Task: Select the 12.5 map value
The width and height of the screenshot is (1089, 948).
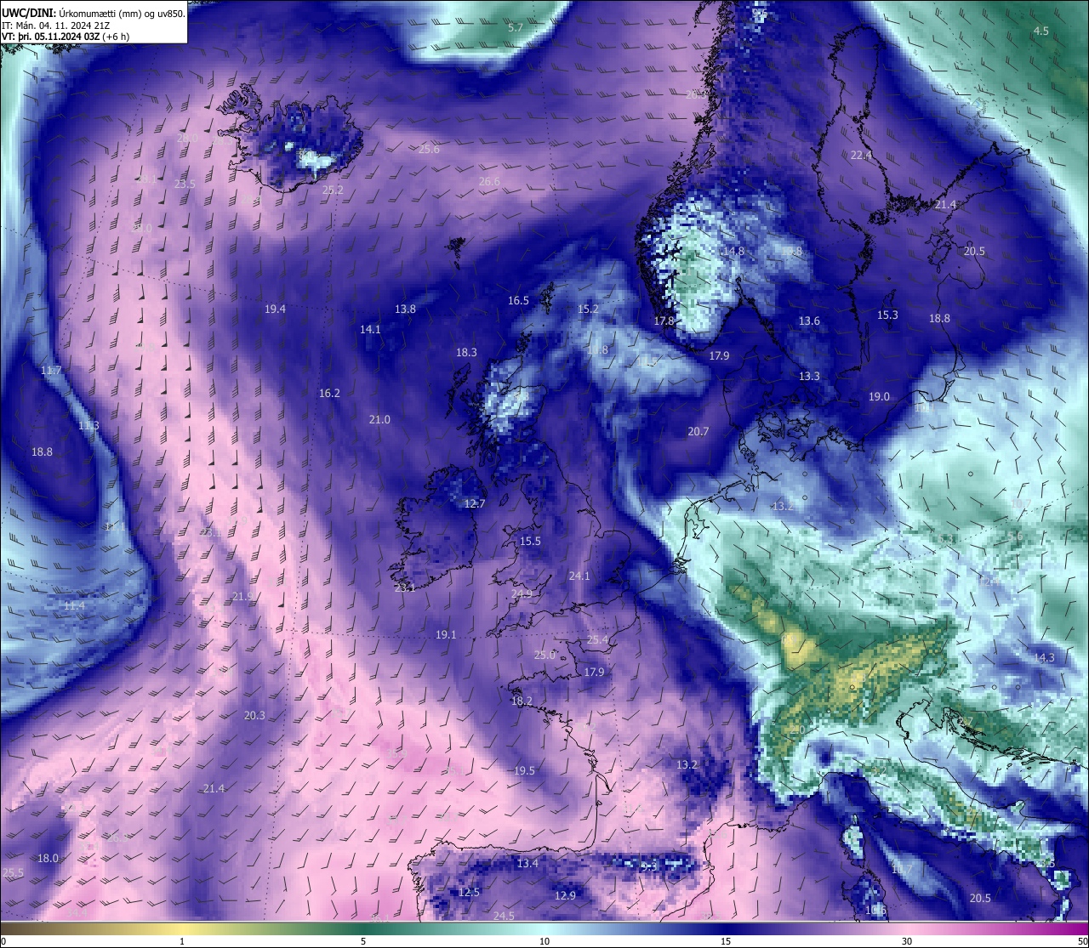Action: click(469, 893)
